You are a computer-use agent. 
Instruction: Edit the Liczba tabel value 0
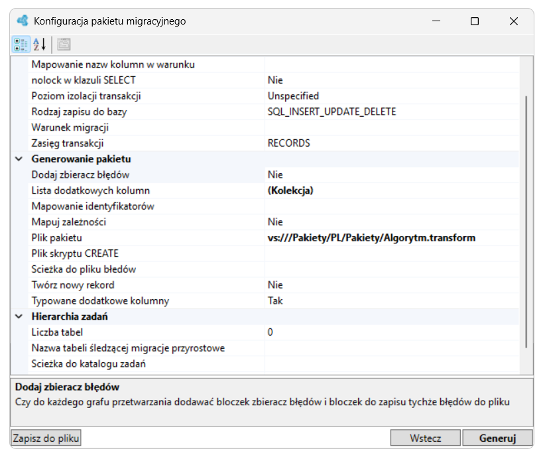click(x=392, y=332)
